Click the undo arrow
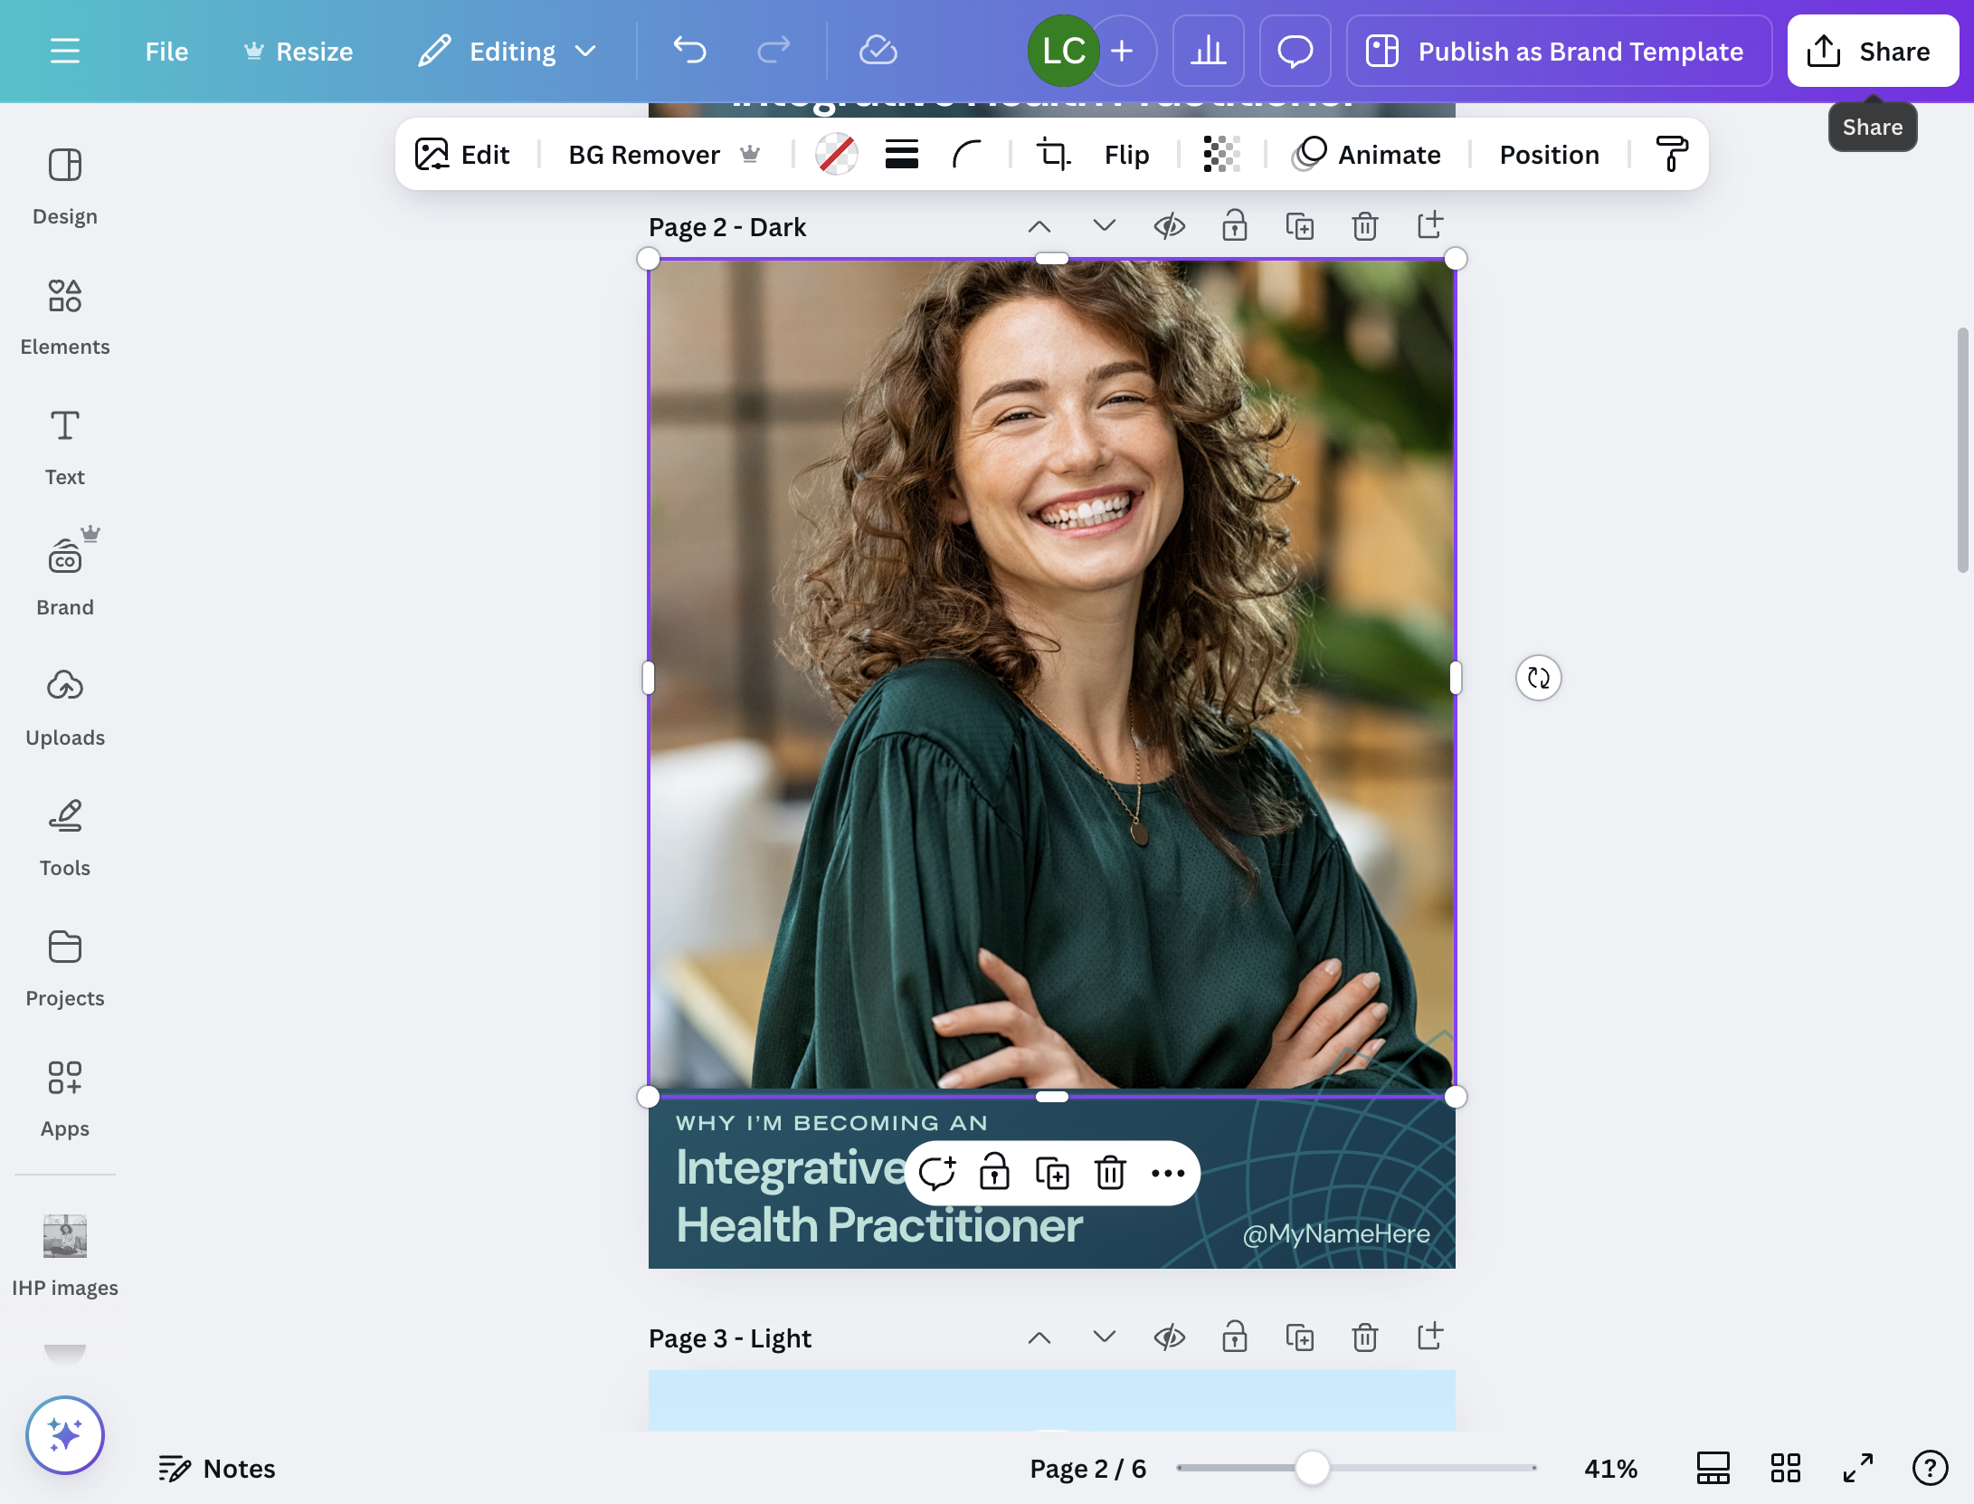 click(689, 51)
